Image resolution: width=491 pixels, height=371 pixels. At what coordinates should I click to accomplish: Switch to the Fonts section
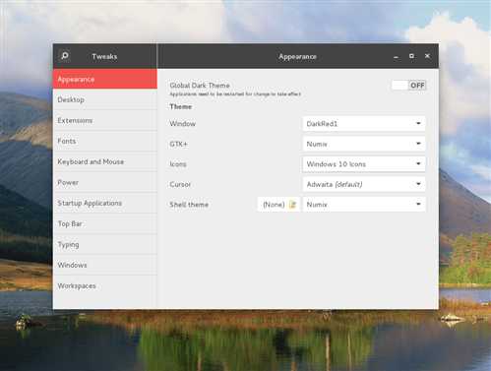105,141
